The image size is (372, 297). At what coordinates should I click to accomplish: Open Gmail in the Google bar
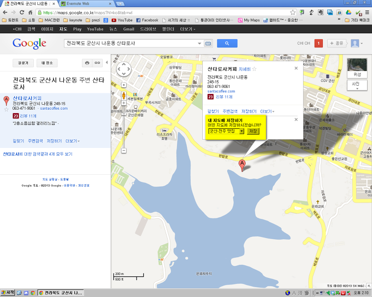click(128, 29)
